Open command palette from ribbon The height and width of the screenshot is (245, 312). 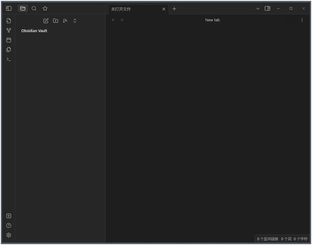(x=9, y=59)
